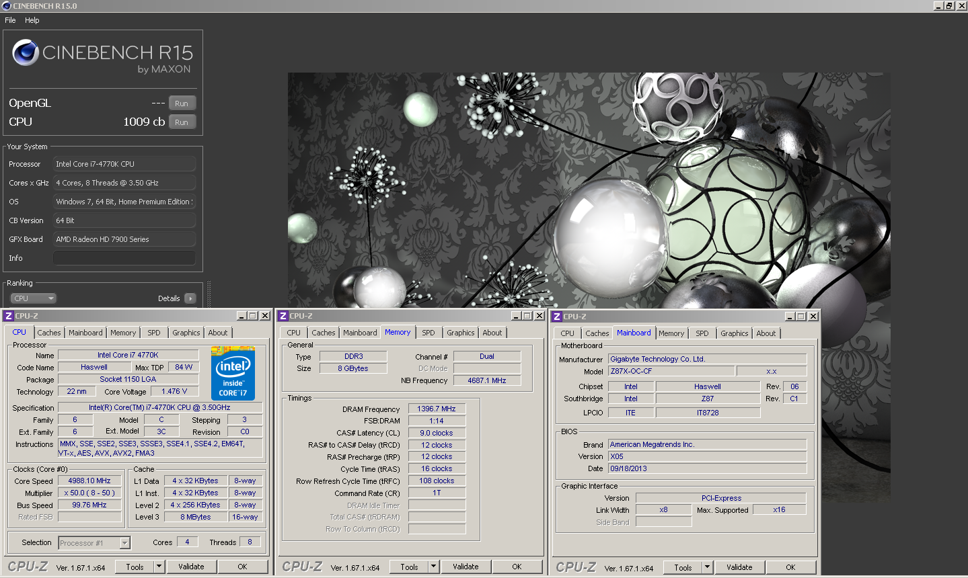The width and height of the screenshot is (968, 578).
Task: Select CPU tab in Memory CPU-Z window
Action: coord(294,333)
